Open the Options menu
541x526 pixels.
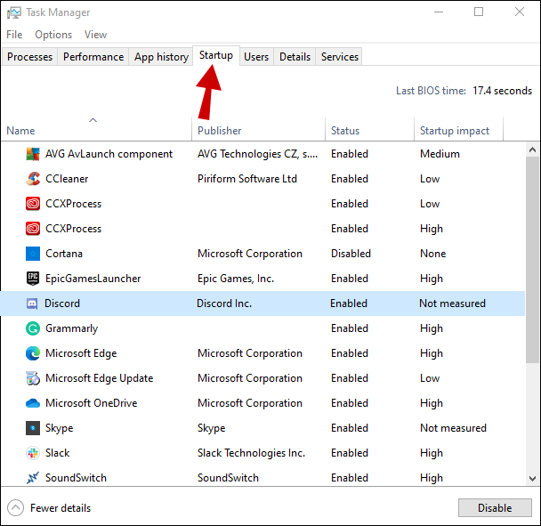click(53, 35)
